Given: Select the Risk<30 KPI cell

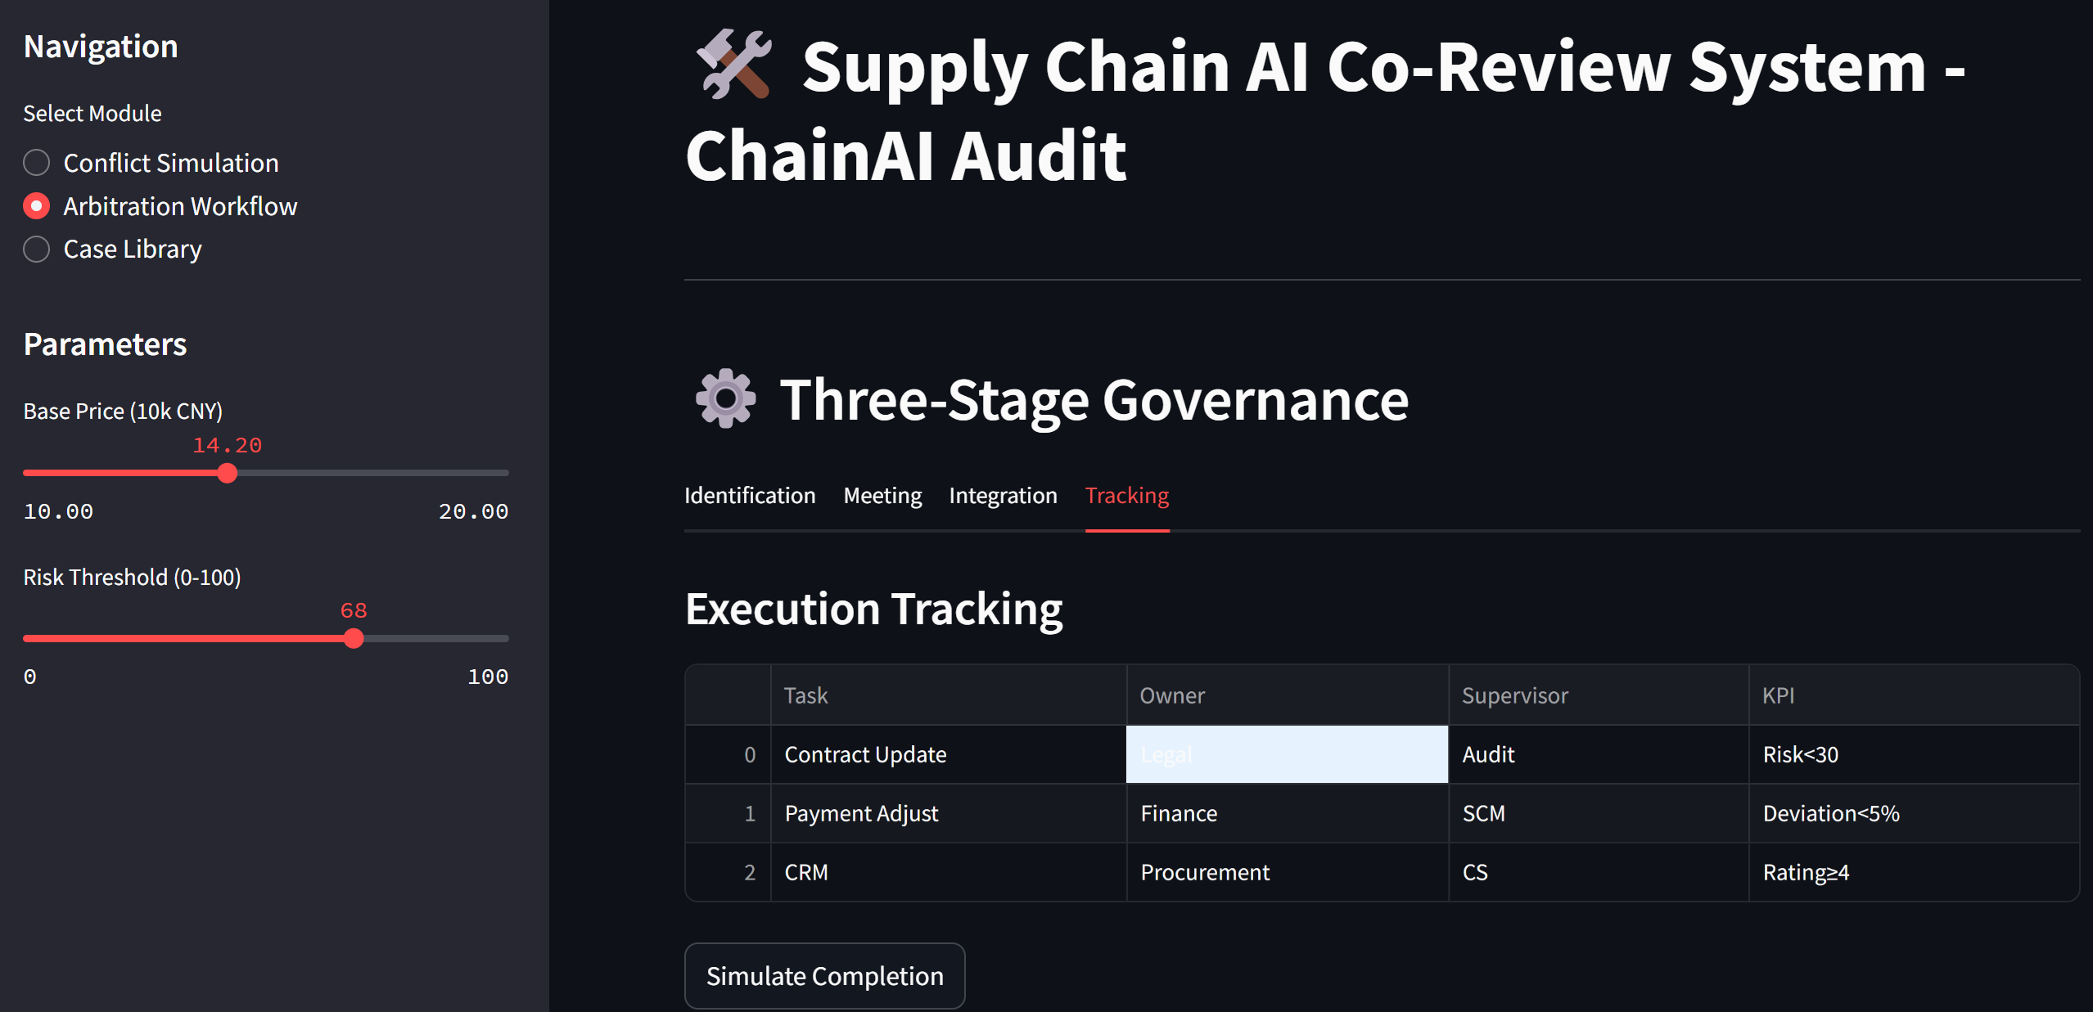Looking at the screenshot, I should [x=1913, y=754].
